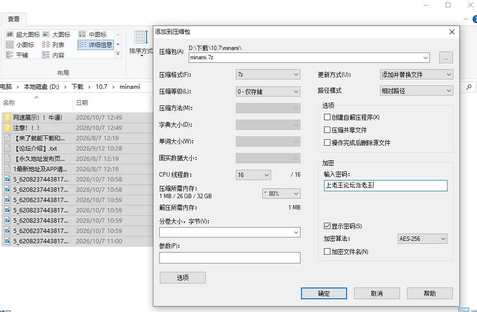Select the 注意!!! folder
477x312 pixels.
tap(77, 128)
